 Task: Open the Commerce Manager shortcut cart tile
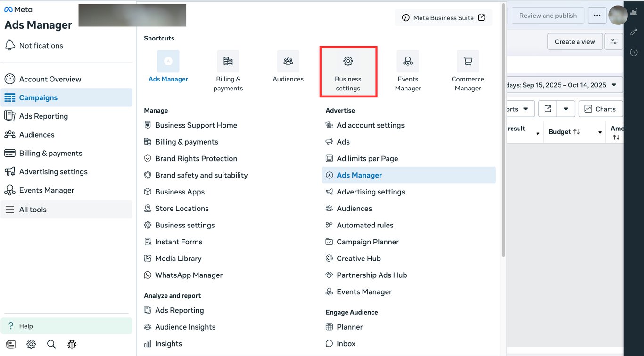pos(468,72)
